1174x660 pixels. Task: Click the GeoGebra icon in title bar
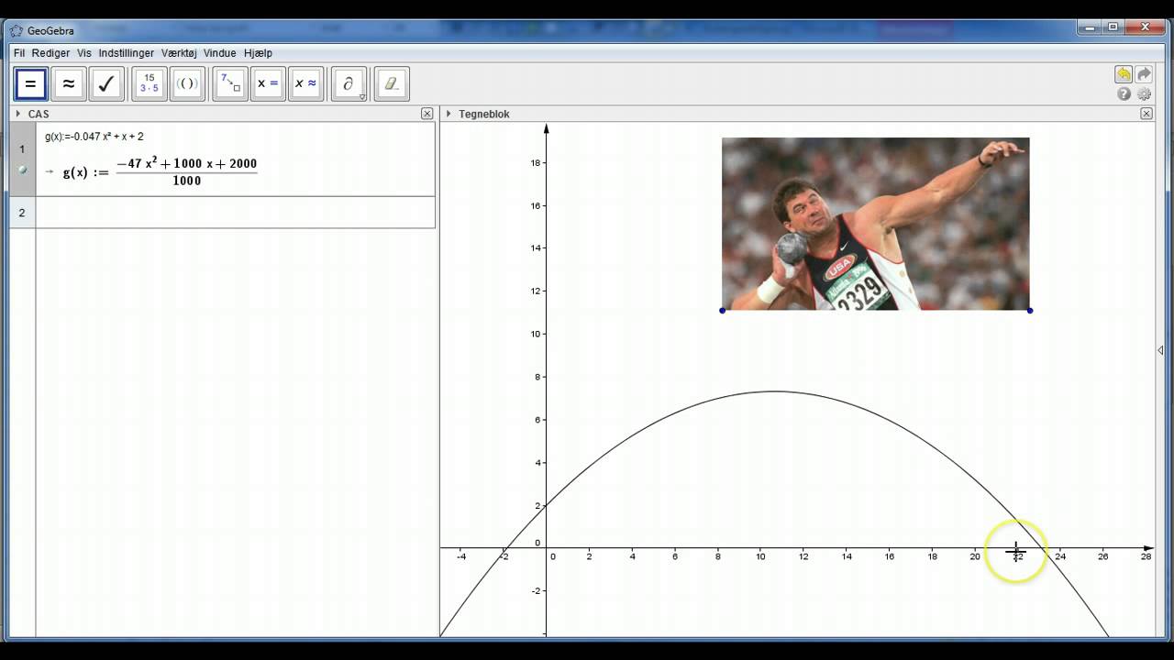coord(17,30)
